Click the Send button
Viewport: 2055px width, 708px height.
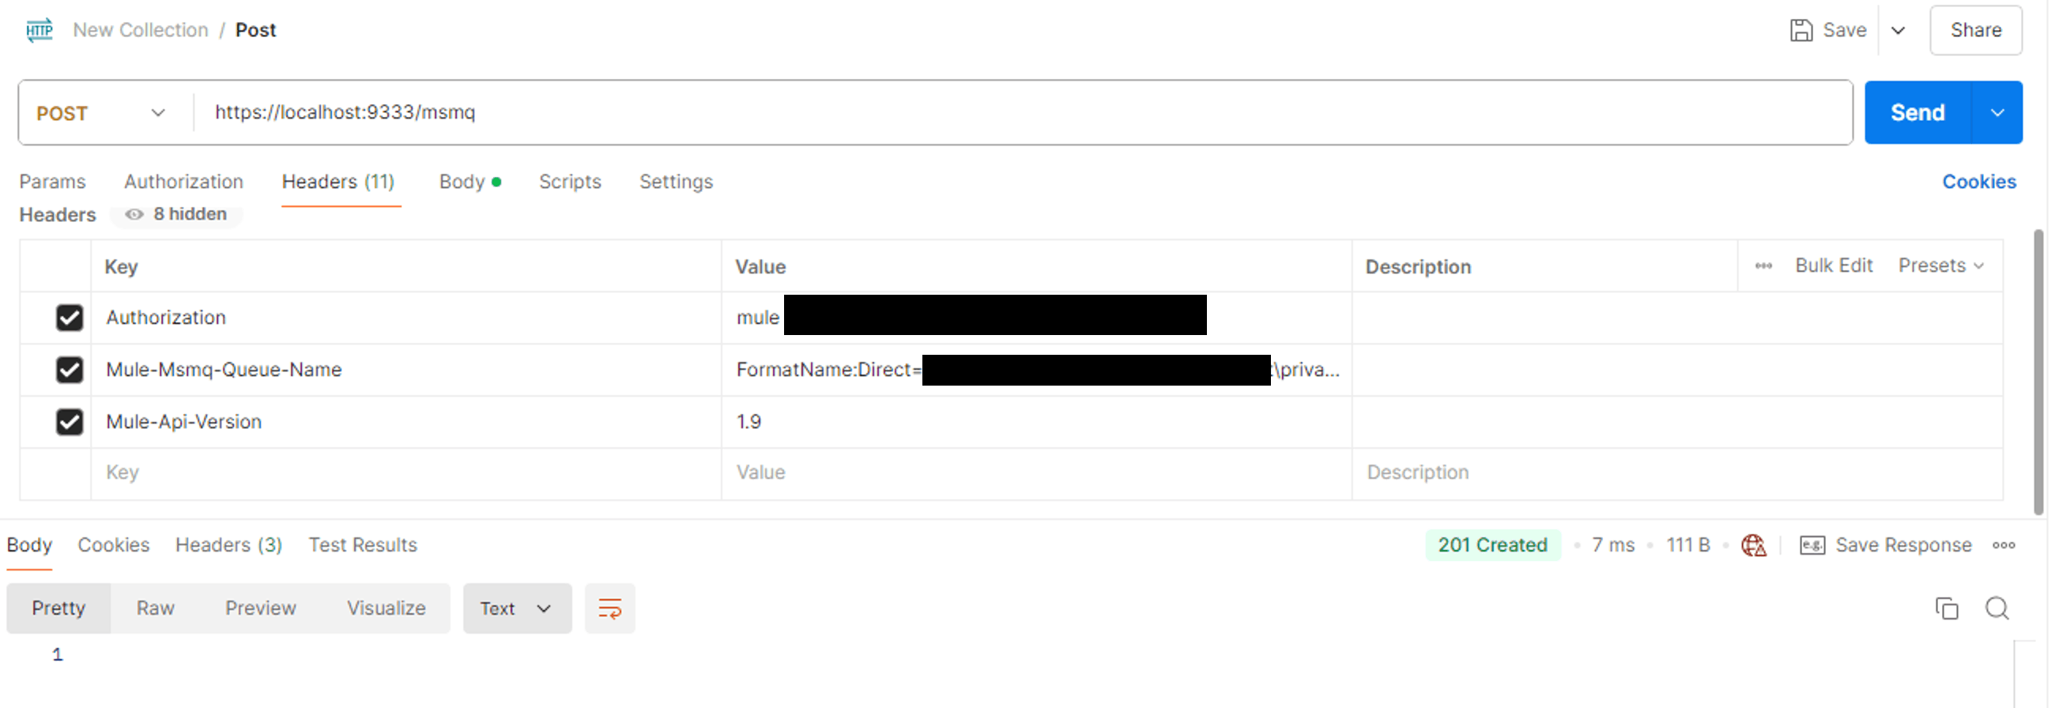(1916, 112)
